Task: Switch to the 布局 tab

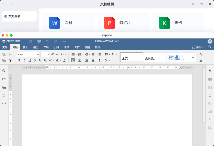Action: coord(46,47)
